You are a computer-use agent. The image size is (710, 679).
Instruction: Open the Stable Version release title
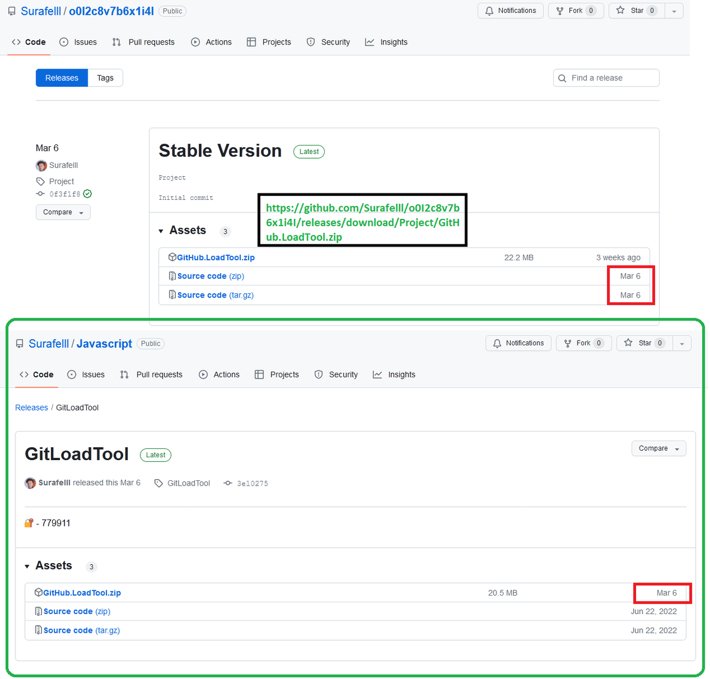click(x=220, y=151)
